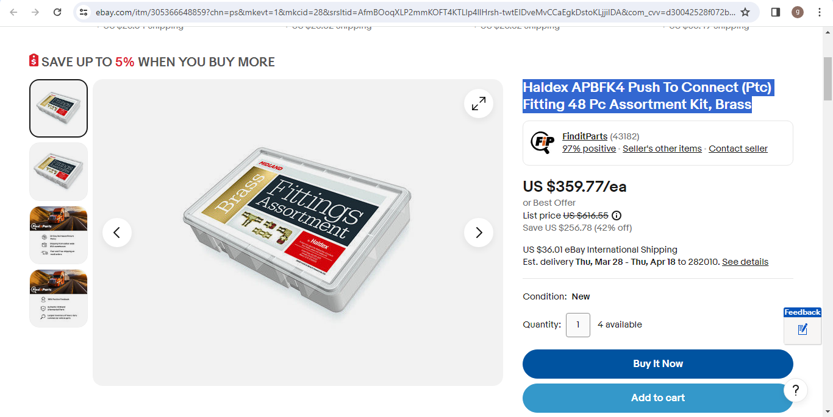The height and width of the screenshot is (417, 833).
Task: Click the Buy It Now button
Action: (x=658, y=364)
